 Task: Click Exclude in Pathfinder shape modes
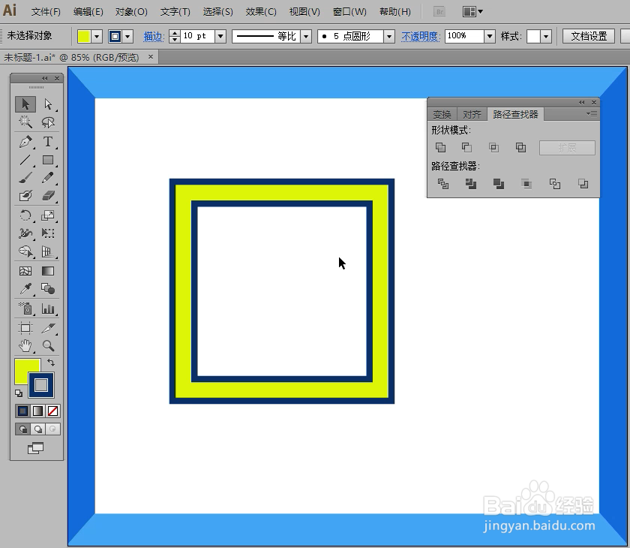pos(520,148)
